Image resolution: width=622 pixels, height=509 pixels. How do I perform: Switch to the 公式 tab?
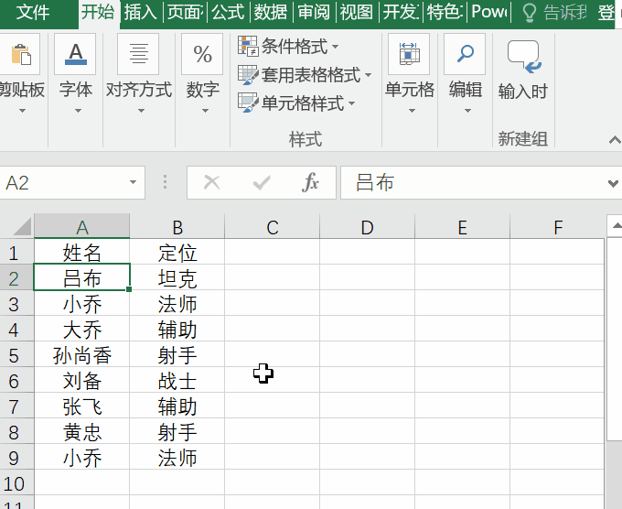coord(228,13)
